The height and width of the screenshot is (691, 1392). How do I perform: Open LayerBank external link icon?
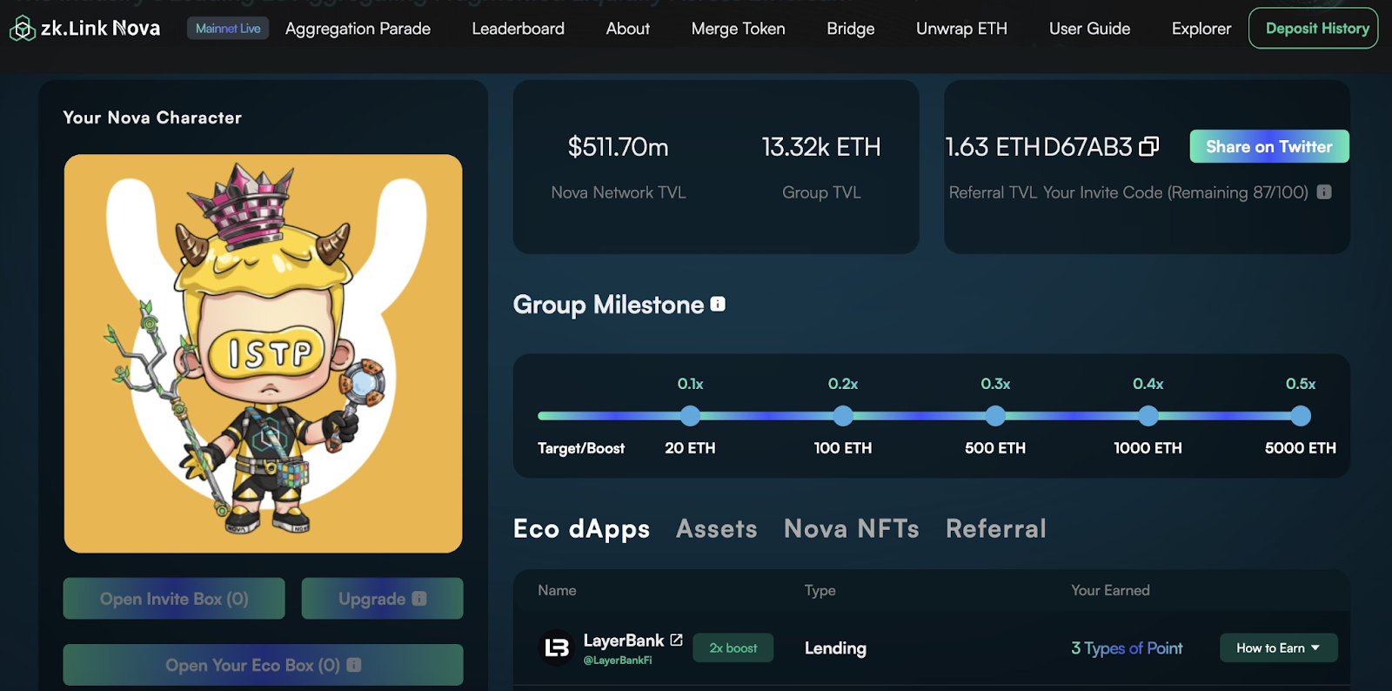[x=676, y=640]
